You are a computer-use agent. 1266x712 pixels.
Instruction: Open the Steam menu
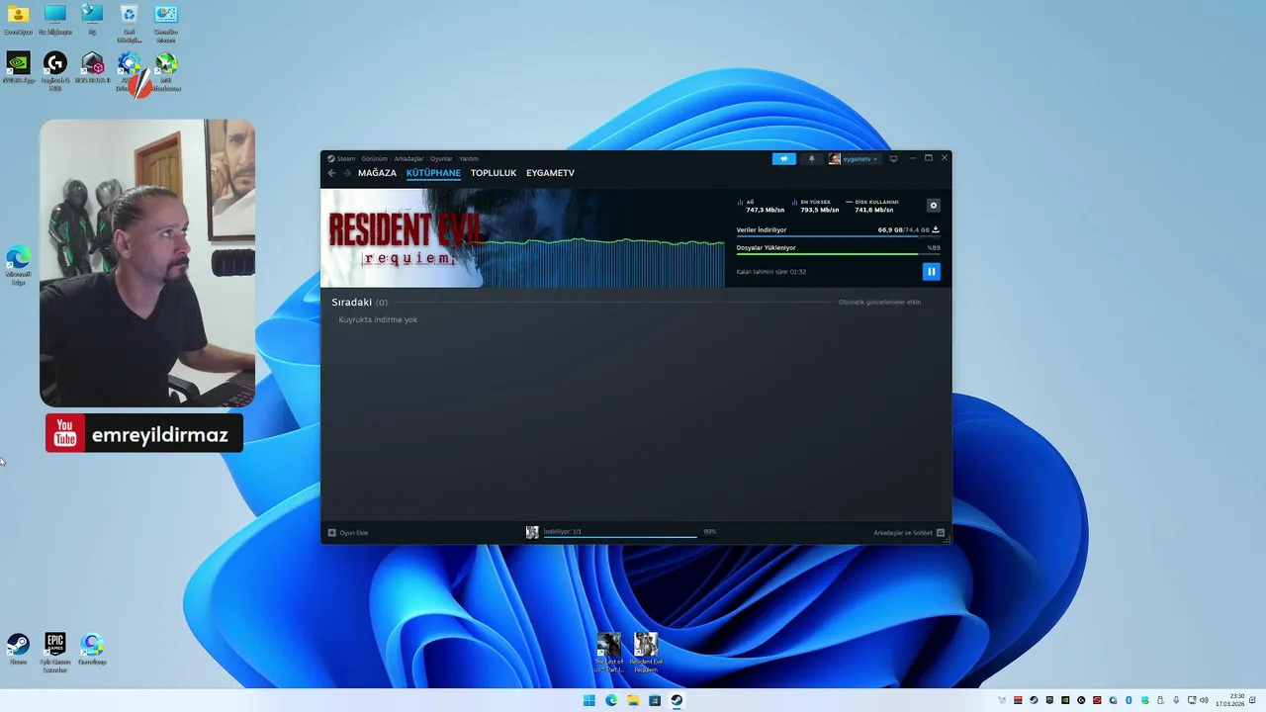341,158
